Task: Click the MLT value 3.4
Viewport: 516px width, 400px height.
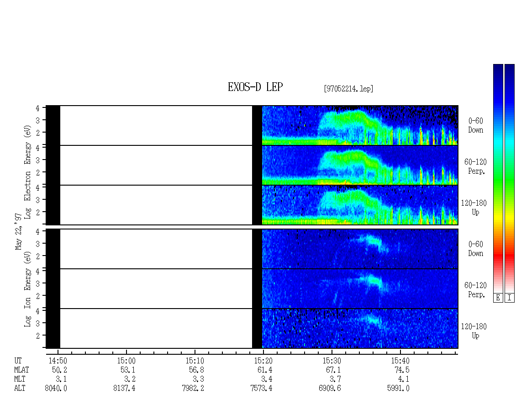Action: [x=267, y=379]
